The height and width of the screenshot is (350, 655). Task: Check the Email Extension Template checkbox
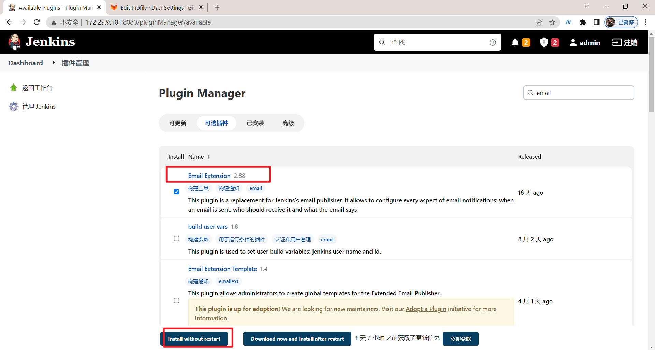pos(176,301)
